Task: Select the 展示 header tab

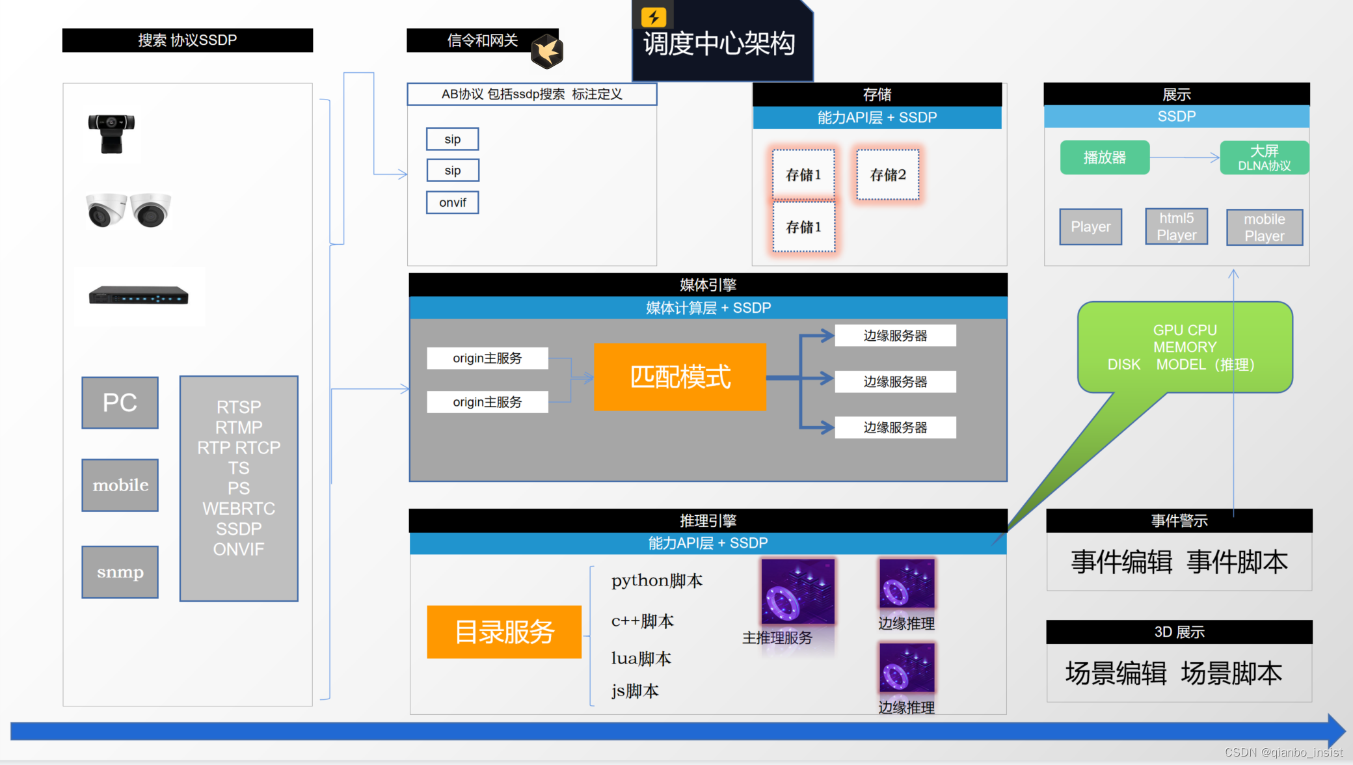Action: 1176,93
